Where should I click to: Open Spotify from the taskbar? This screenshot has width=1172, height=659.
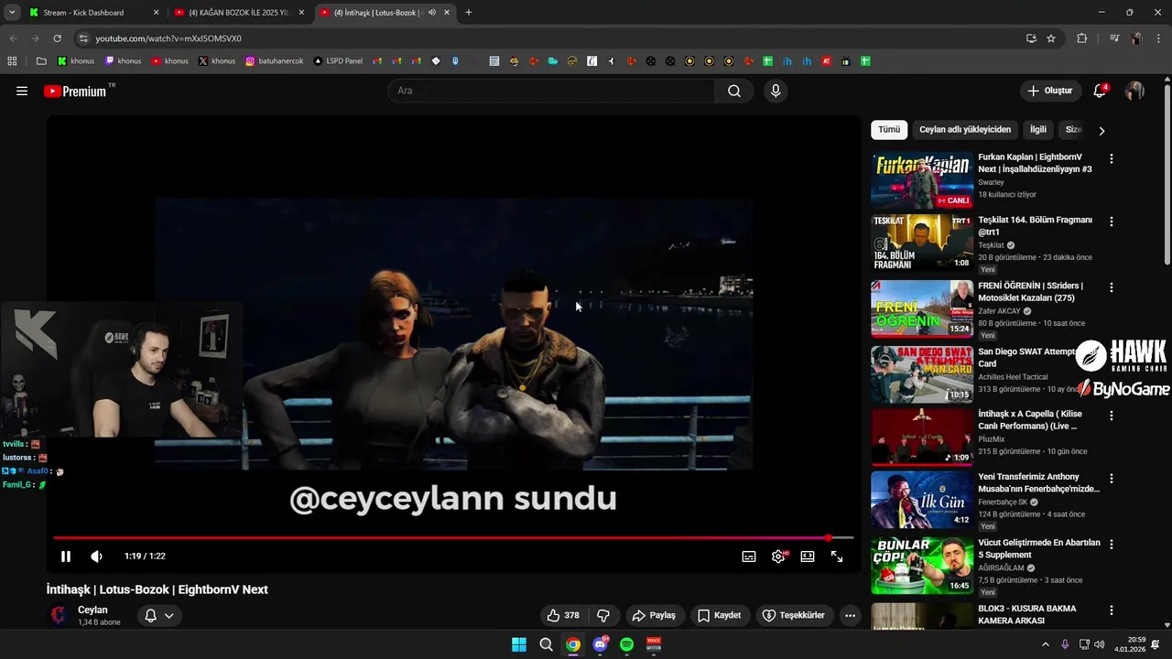point(627,644)
